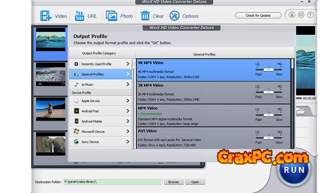Open the YouTube URL downloader
The height and width of the screenshot is (193, 333).
point(78,16)
